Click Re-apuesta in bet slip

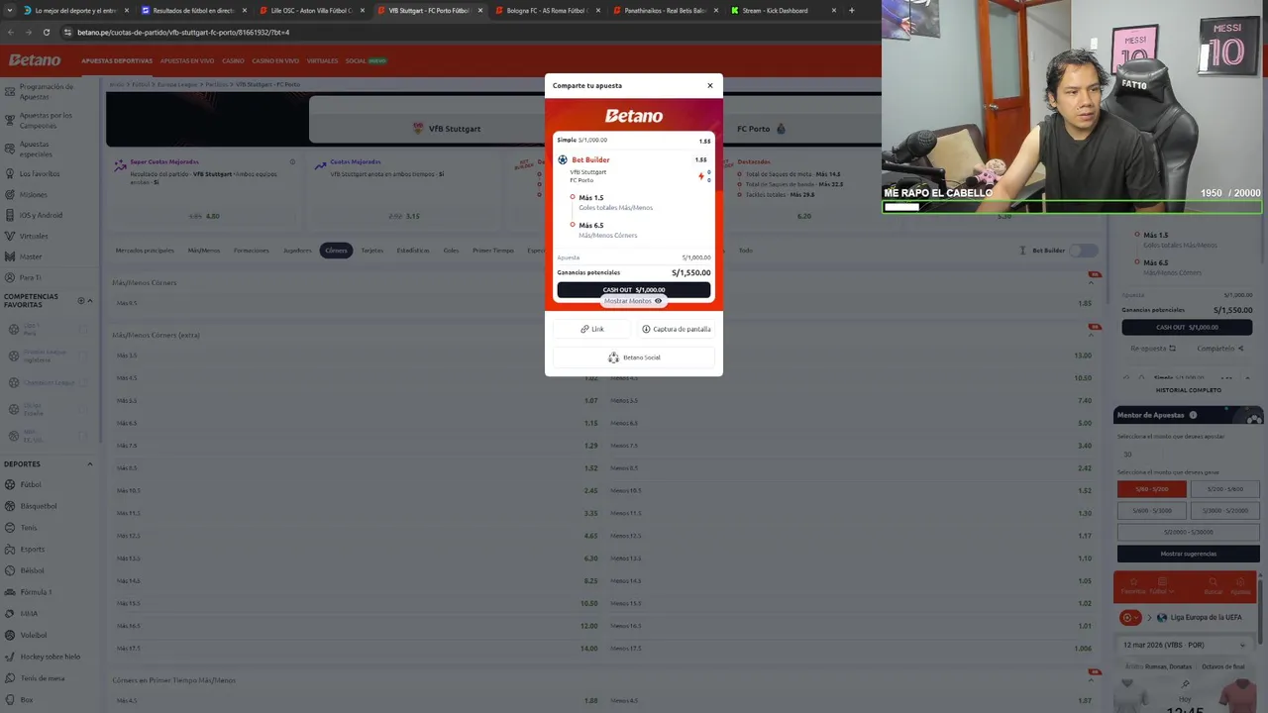[1153, 349]
